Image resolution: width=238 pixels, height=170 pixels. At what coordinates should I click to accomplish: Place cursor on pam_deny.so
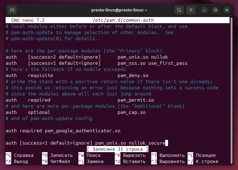[x=133, y=76]
